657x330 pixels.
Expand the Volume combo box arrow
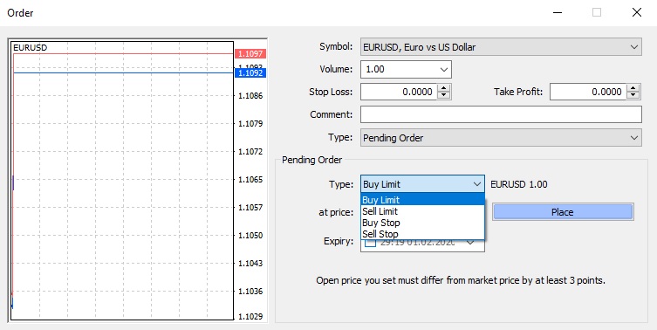pyautogui.click(x=444, y=70)
